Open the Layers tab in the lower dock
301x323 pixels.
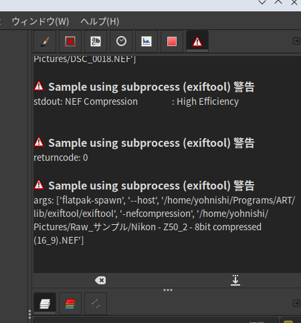45,304
